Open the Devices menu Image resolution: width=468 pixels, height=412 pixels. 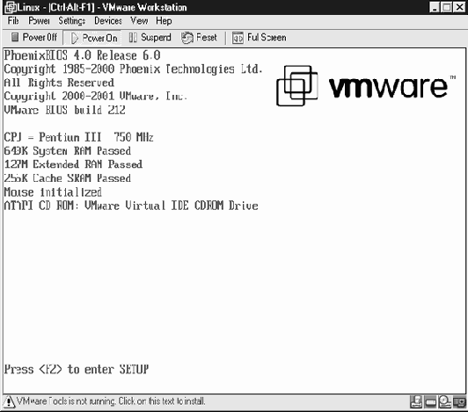coord(107,21)
